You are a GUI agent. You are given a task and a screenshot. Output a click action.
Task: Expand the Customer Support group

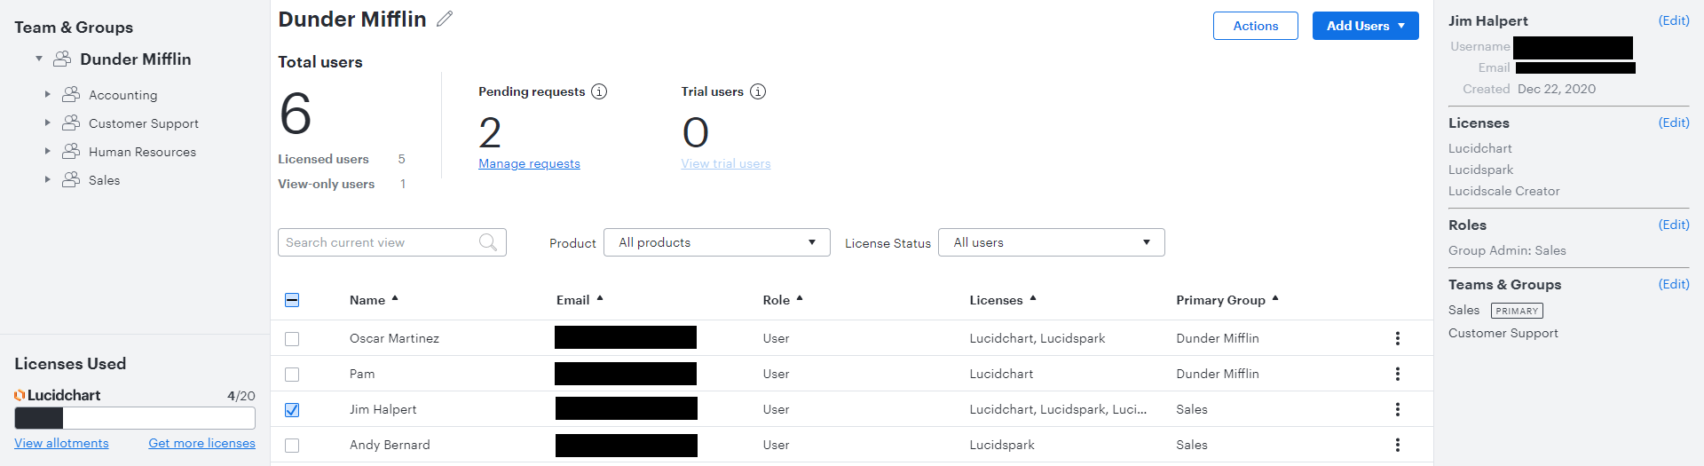[x=48, y=122]
